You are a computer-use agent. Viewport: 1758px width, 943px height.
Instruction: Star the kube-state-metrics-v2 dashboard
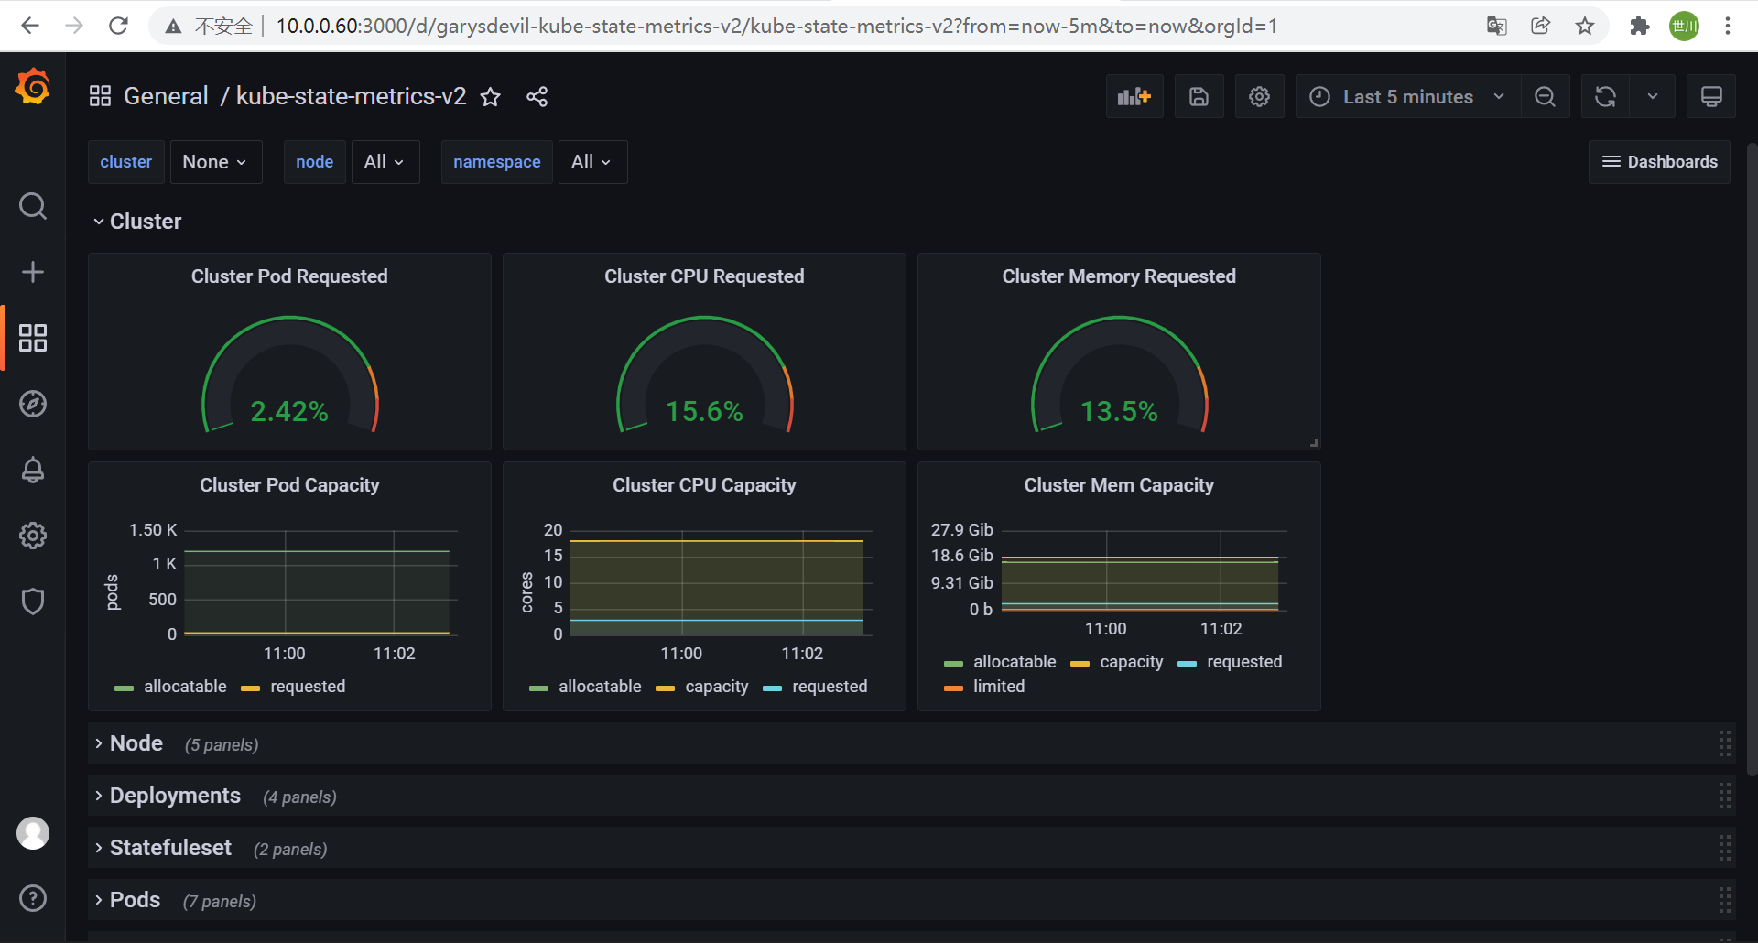(491, 96)
